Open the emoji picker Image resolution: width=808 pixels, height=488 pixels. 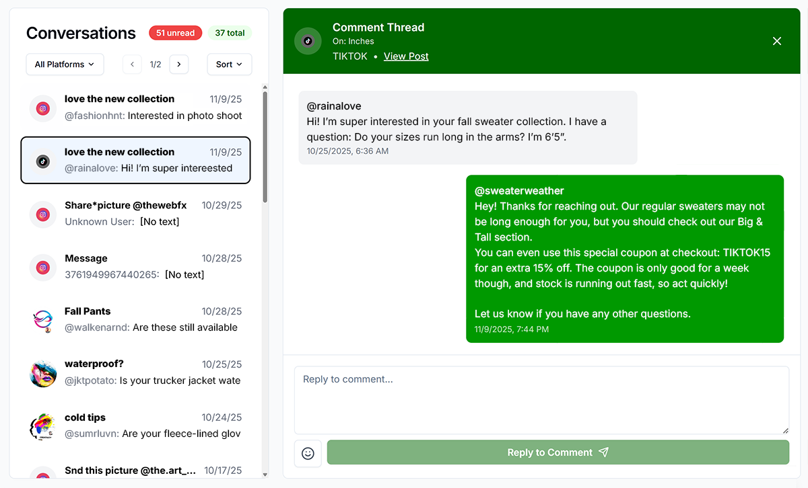tap(308, 453)
